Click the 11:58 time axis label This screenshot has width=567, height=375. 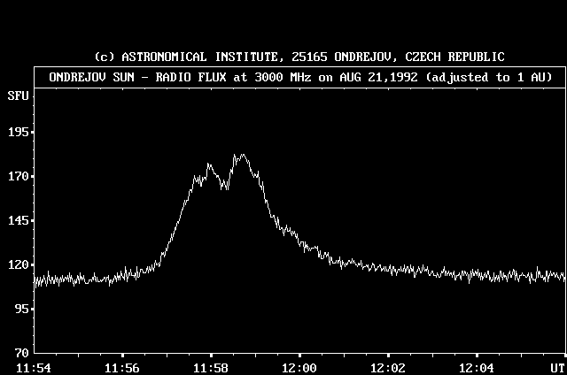[x=210, y=366]
